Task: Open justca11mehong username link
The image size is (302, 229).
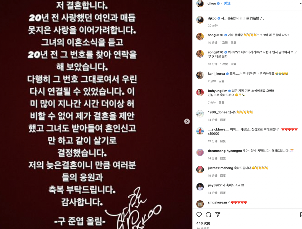Action: 220,168
